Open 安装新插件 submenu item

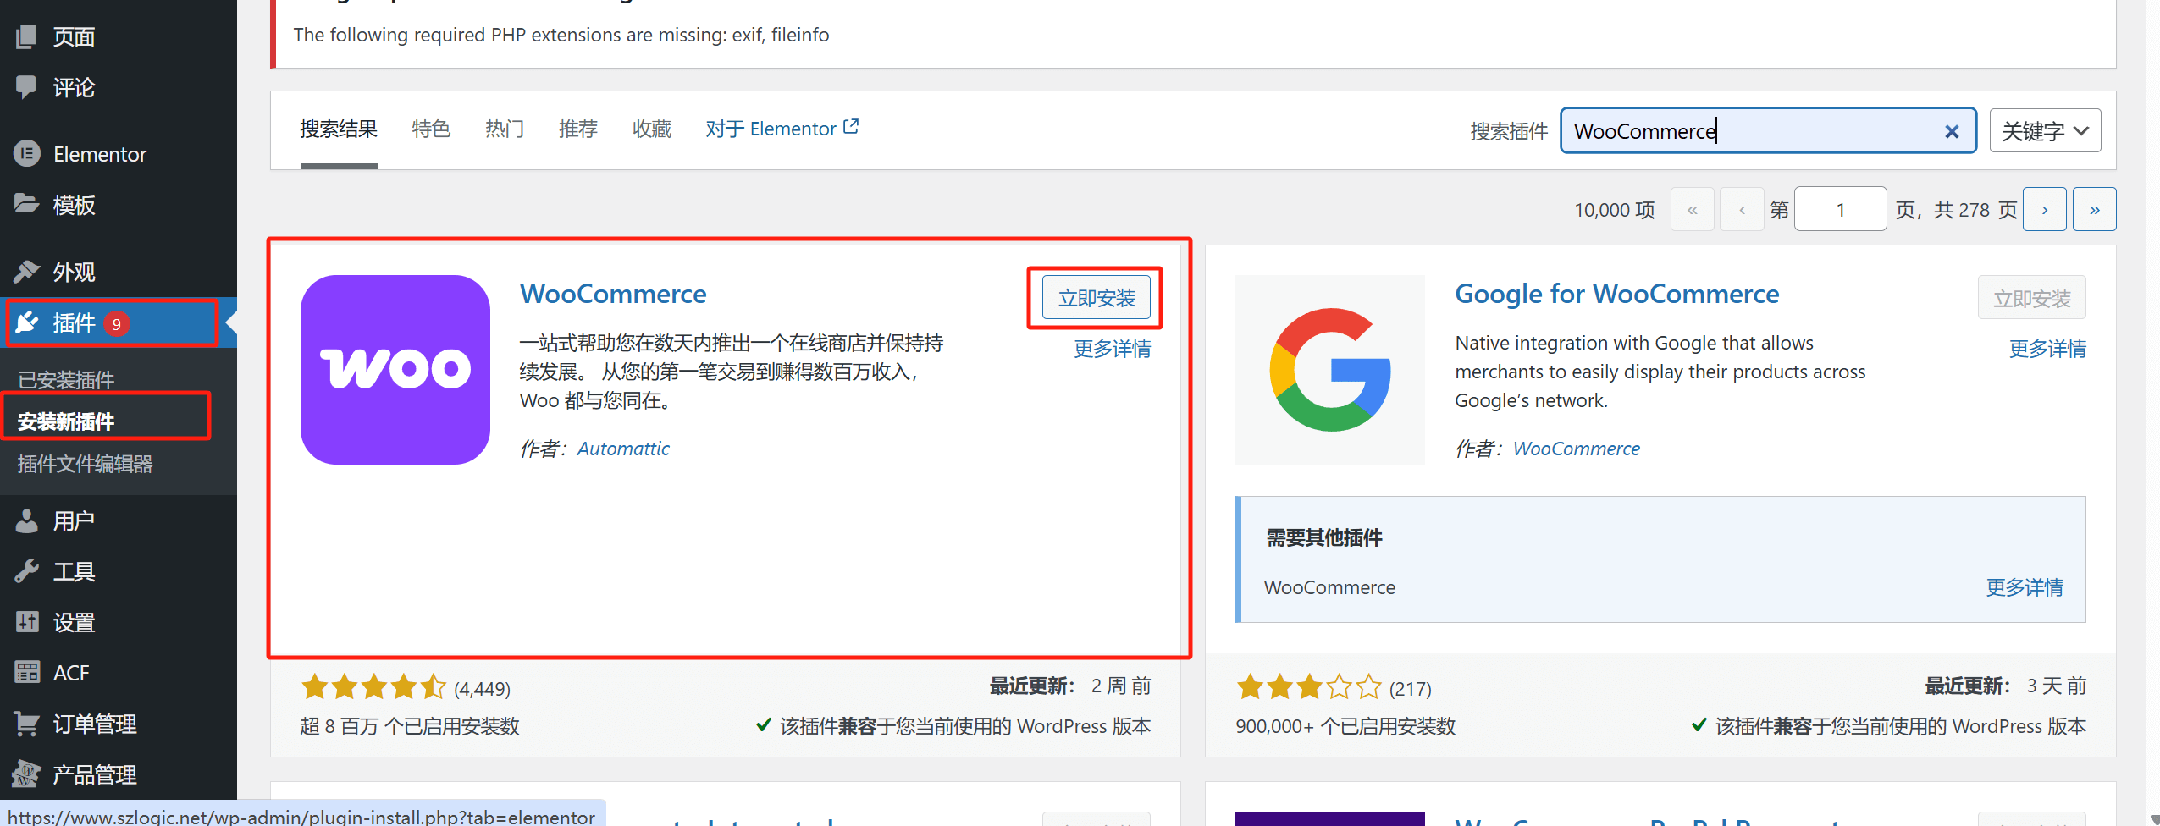click(x=66, y=421)
